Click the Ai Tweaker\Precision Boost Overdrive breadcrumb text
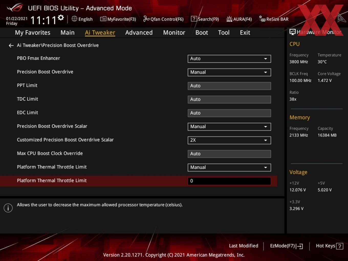This screenshot has height=261, width=348. [x=58, y=45]
